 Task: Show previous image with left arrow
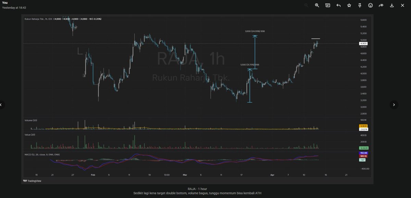tap(1, 105)
